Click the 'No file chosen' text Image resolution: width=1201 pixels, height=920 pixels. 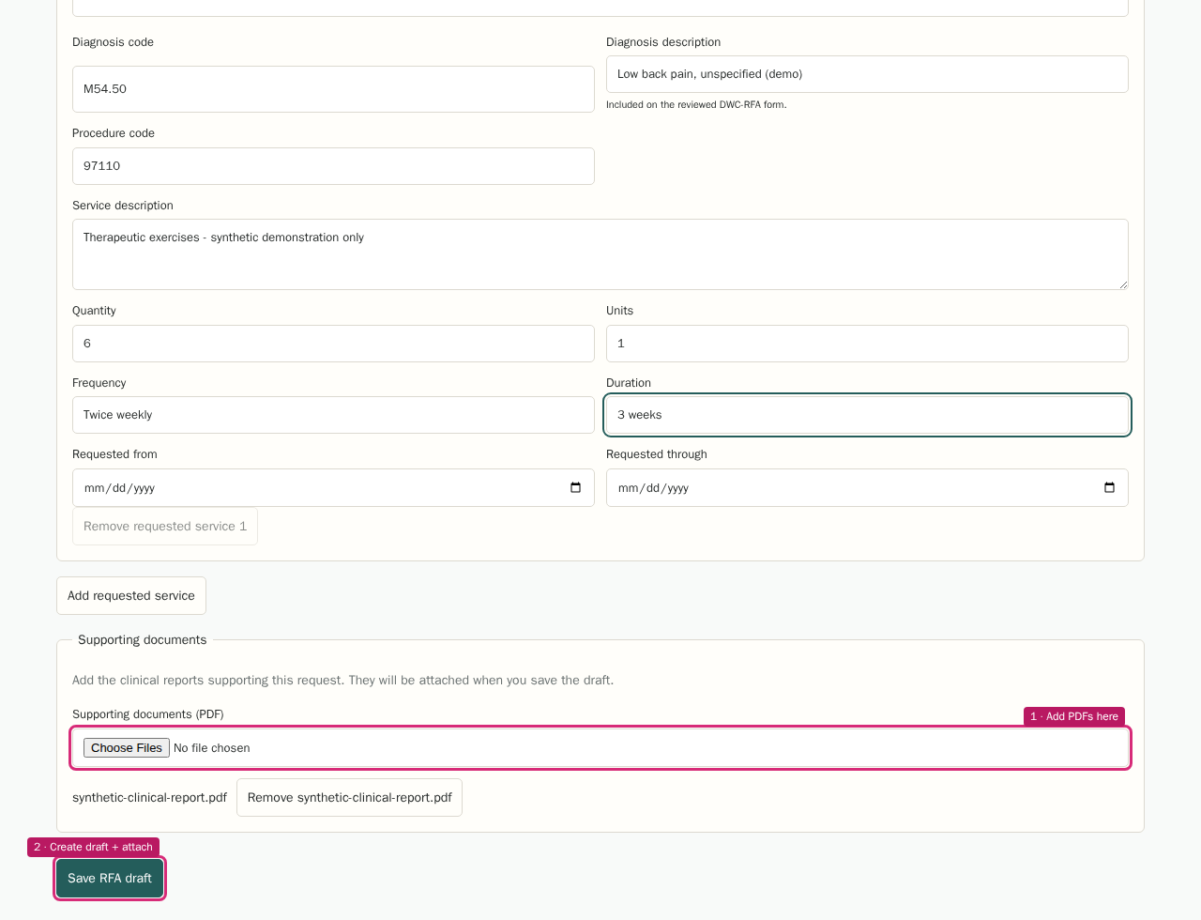coord(212,748)
